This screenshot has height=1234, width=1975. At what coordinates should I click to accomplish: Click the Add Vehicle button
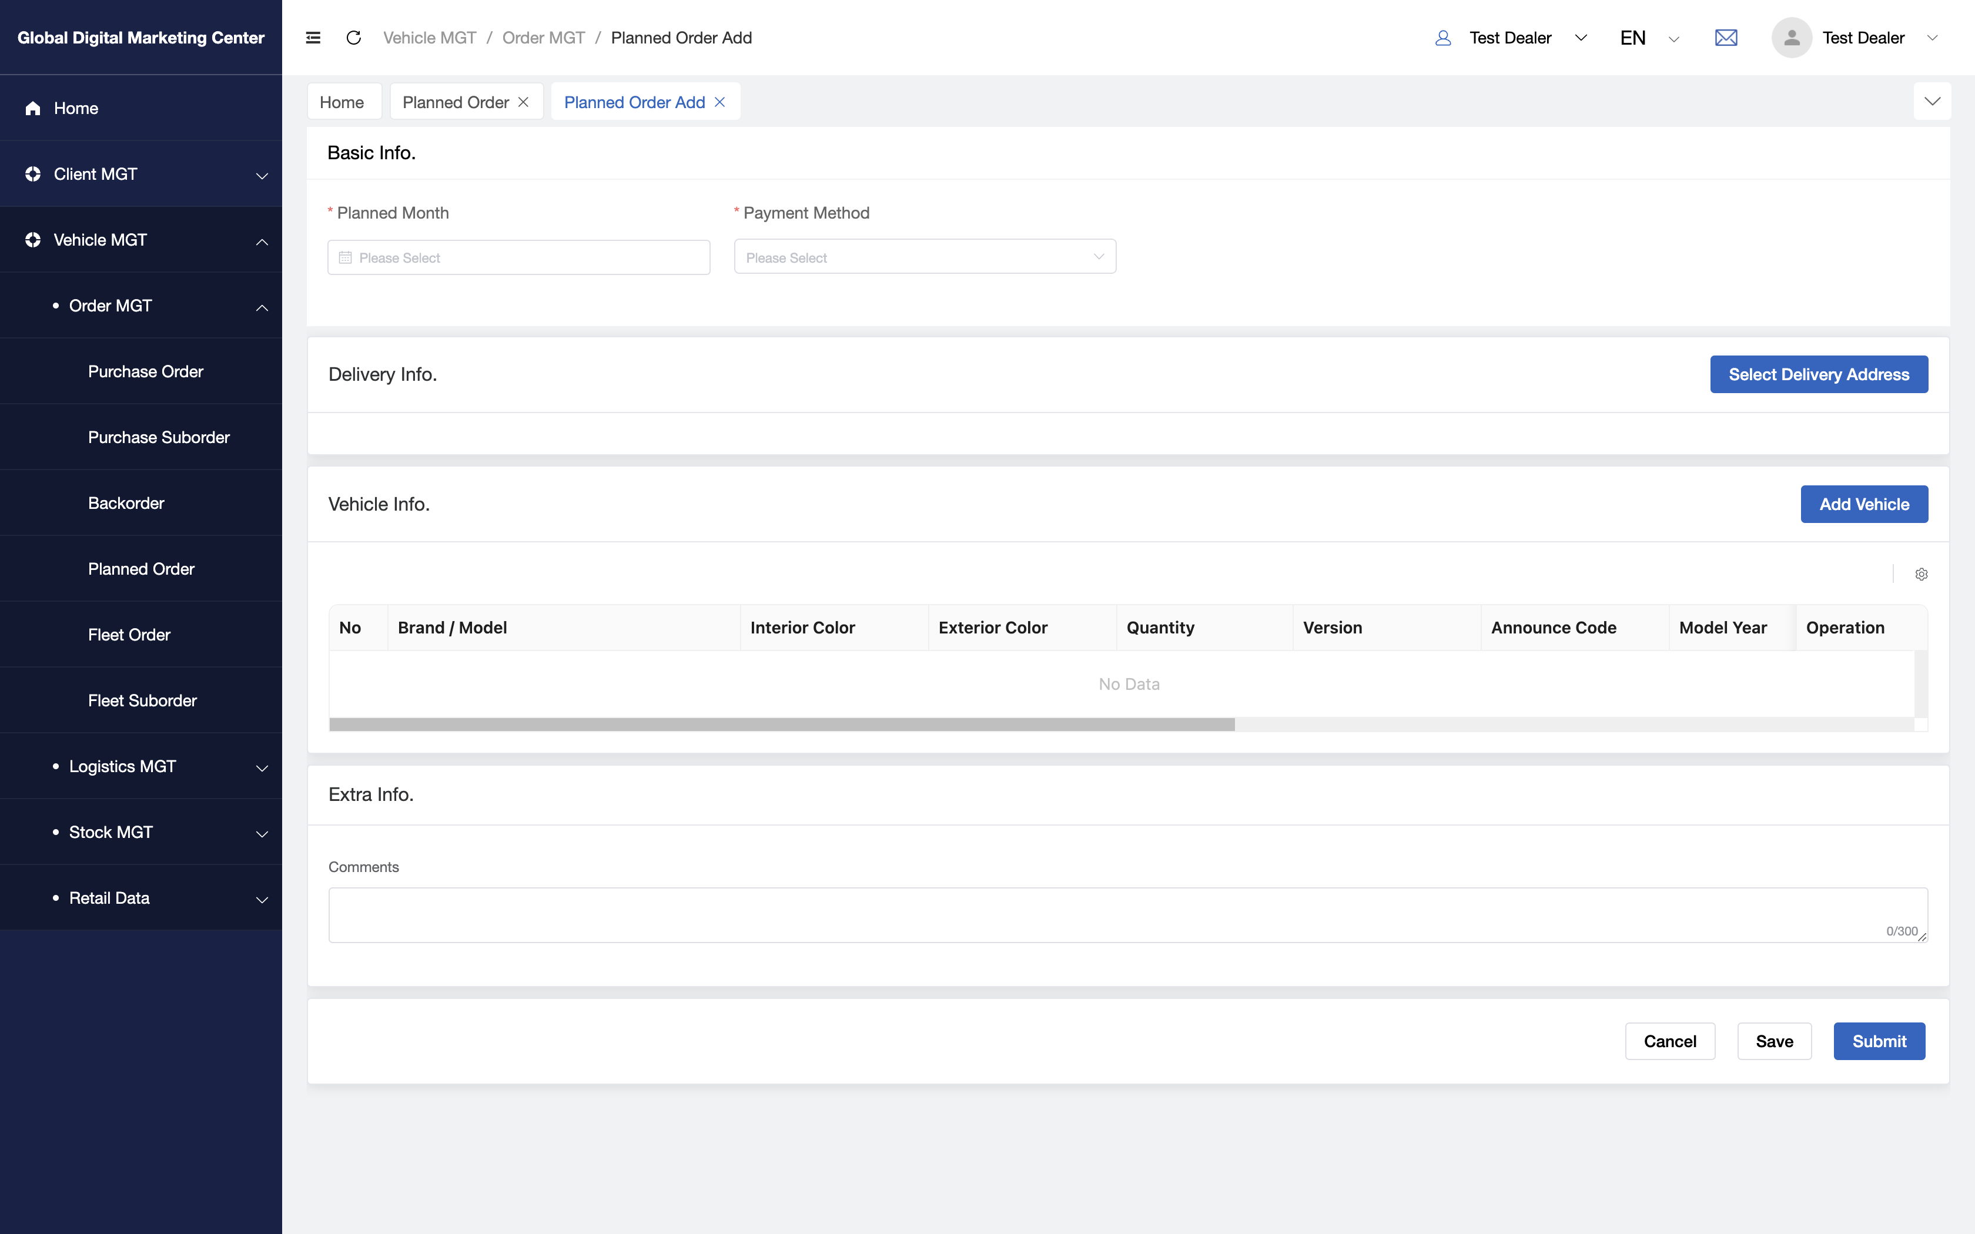pyautogui.click(x=1864, y=504)
